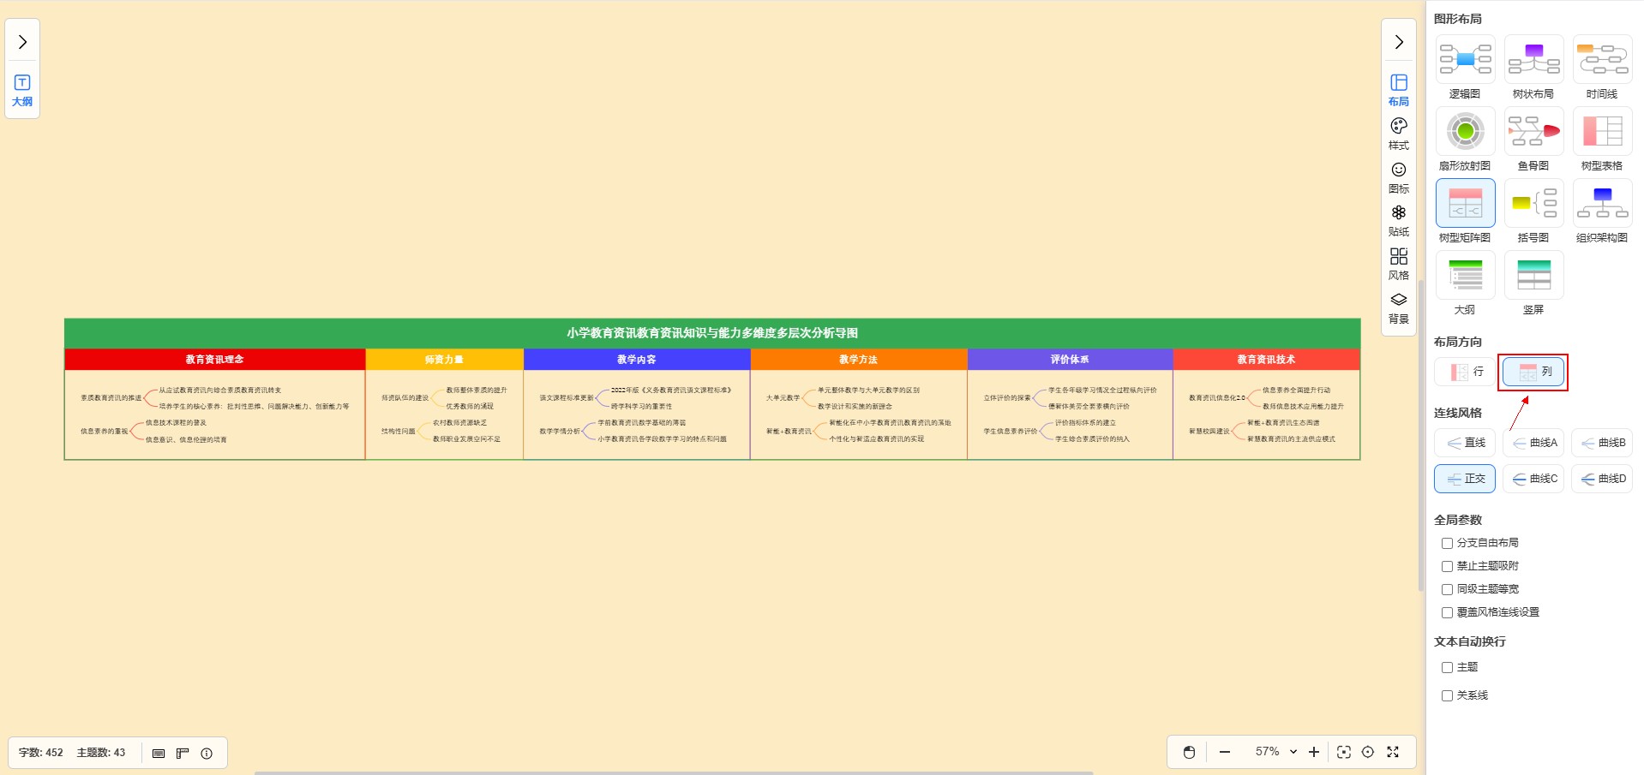Enable the 分支自由布局 checkbox

coord(1447,543)
